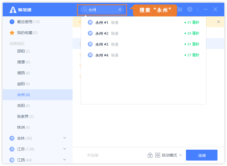Image resolution: width=227 pixels, height=166 pixels.
Task: Open the 江苏 (138) province group
Action: (x=38, y=149)
